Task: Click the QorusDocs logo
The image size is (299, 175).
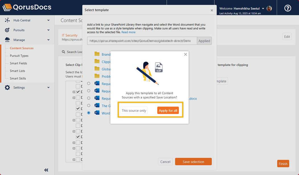Action: [27, 7]
